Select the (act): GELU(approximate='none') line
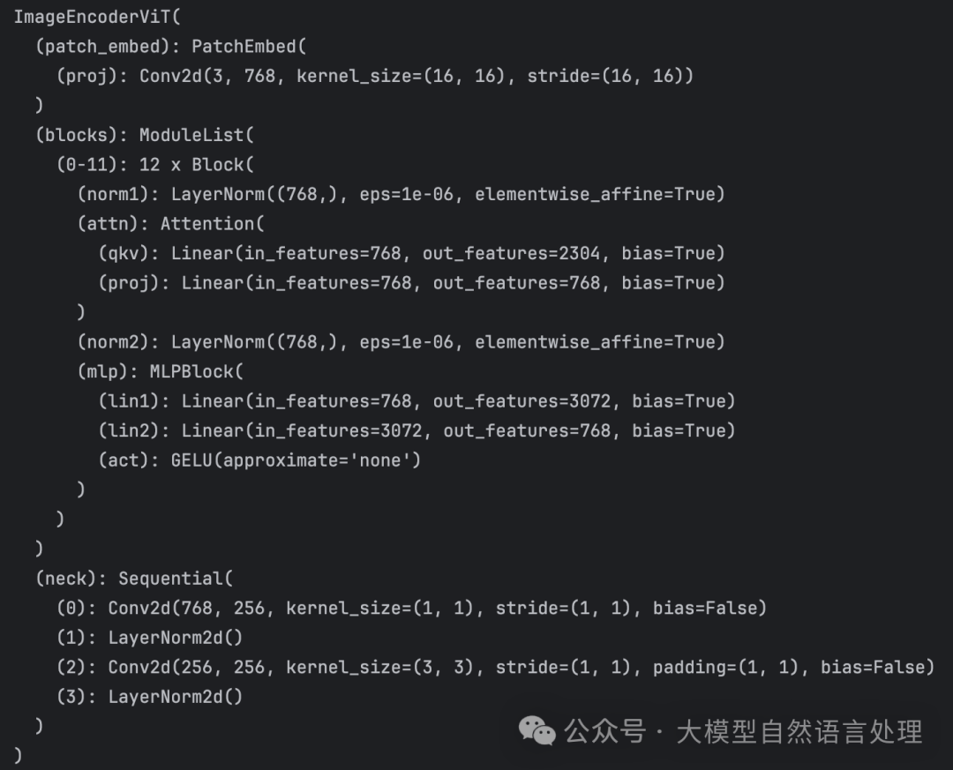Image resolution: width=953 pixels, height=770 pixels. point(259,460)
